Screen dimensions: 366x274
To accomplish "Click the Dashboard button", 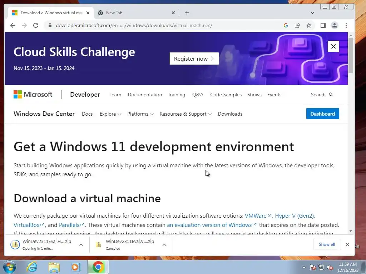I will coord(323,114).
